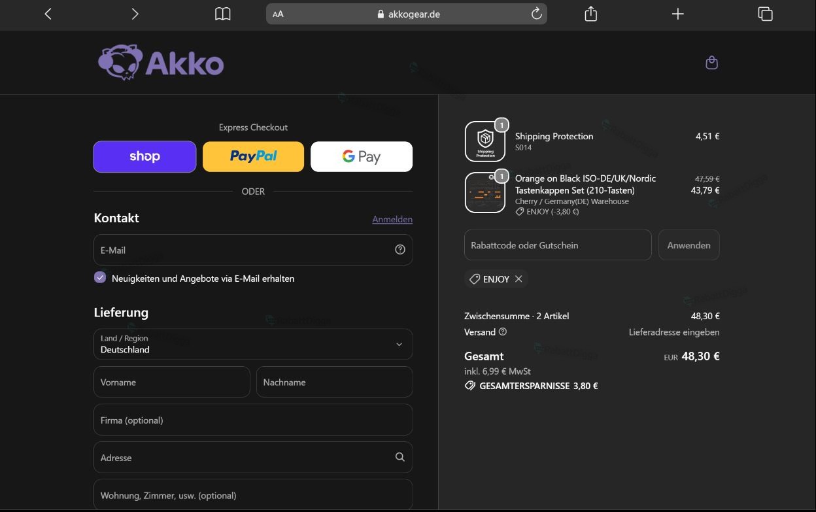Select the Zwischensumme · 2 Artikel text
Screen dimensions: 816x512
click(517, 316)
